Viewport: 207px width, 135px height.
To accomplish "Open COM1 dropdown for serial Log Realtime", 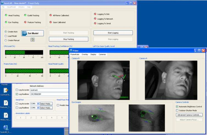I will click(38, 108).
